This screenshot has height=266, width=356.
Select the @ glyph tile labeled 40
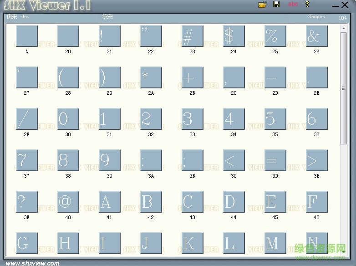pyautogui.click(x=68, y=202)
